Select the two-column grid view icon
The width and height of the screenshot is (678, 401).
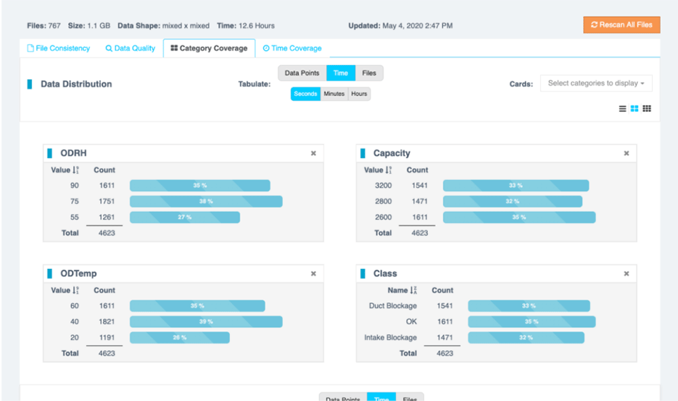tap(635, 108)
